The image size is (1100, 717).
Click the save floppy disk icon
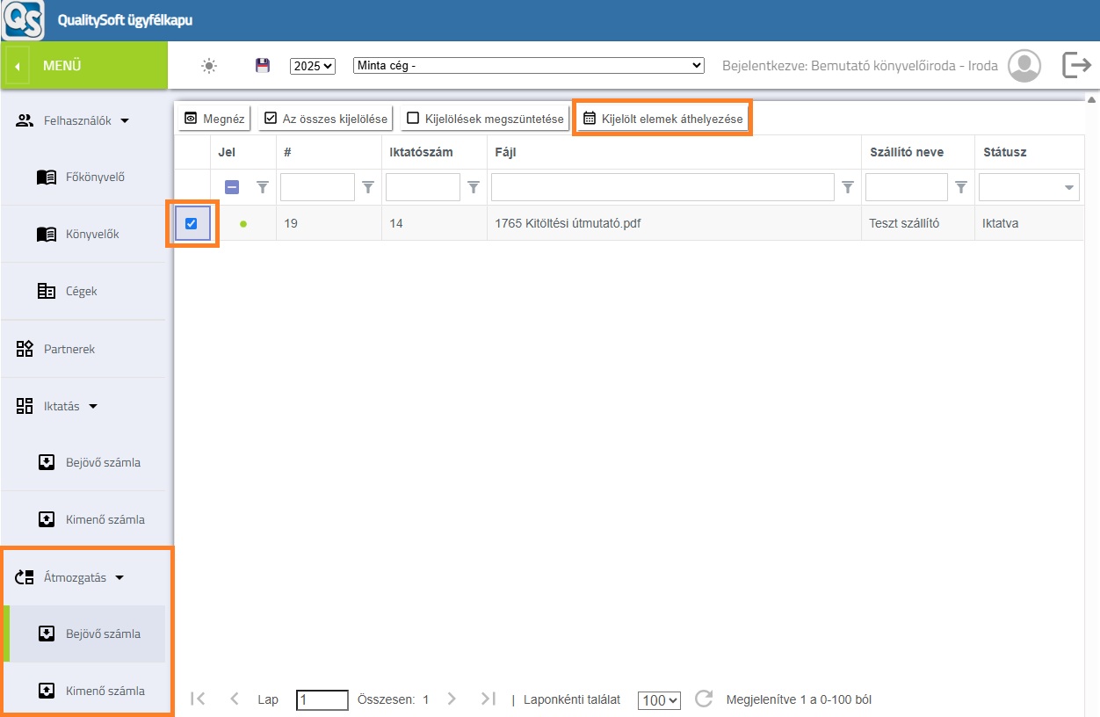point(262,66)
